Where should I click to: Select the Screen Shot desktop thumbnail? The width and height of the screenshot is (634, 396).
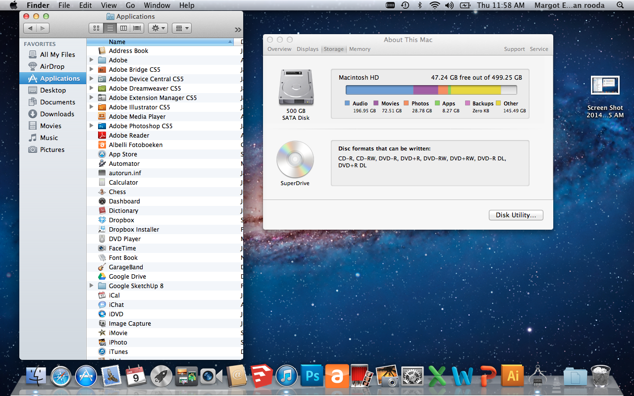tap(605, 85)
